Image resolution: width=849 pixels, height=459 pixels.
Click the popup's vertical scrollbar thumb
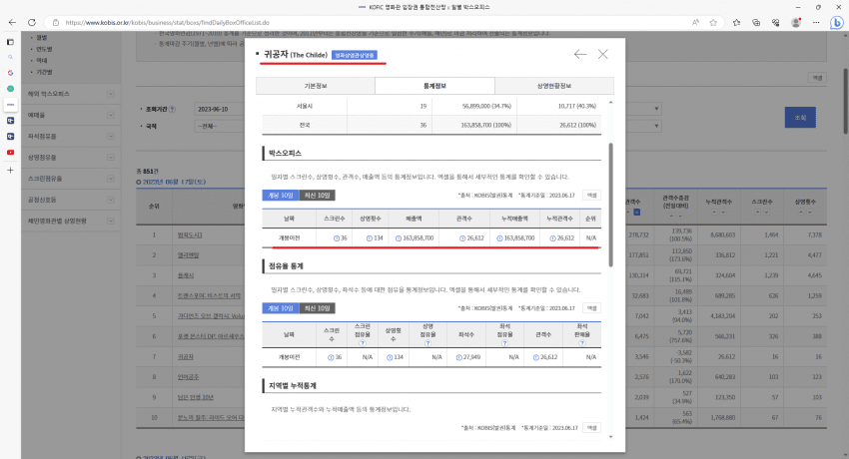pos(610,205)
